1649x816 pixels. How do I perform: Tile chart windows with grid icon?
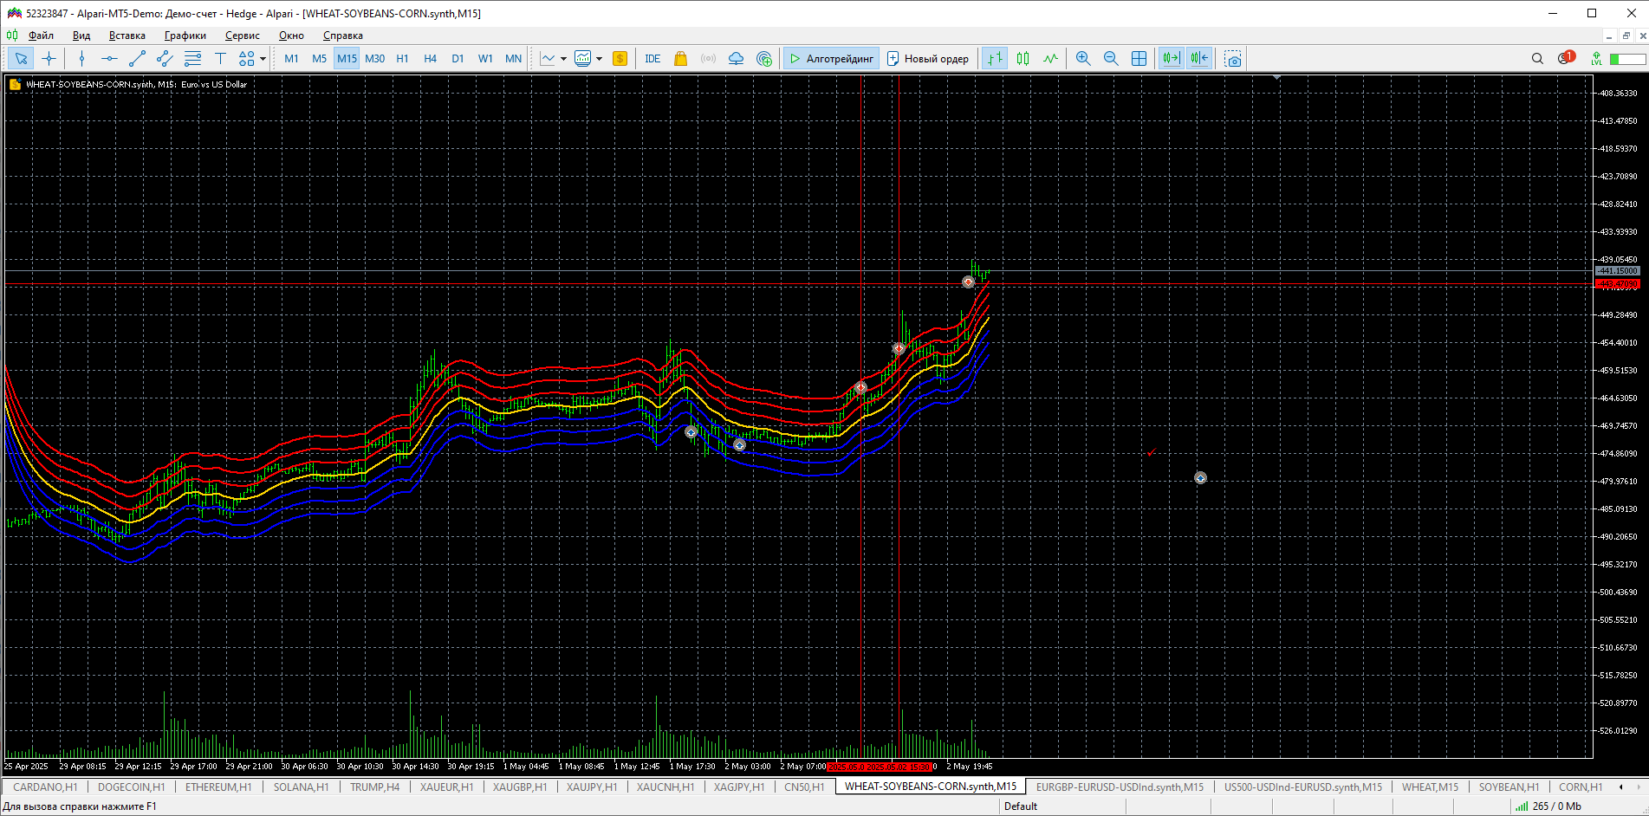tap(1139, 59)
